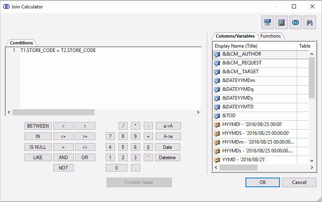Click the variables list vertical scrollbar thumb
The height and width of the screenshot is (202, 322).
pyautogui.click(x=312, y=78)
